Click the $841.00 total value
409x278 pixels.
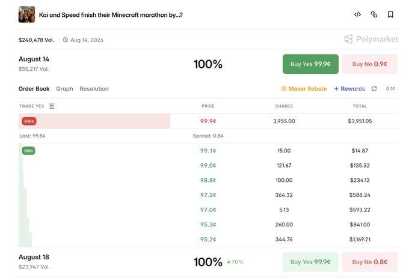tap(360, 225)
